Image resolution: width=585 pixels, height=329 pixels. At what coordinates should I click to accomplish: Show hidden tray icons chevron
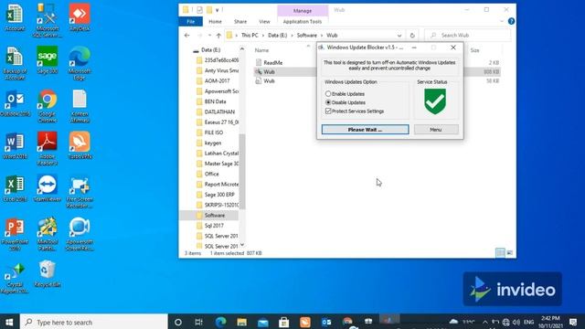click(x=485, y=322)
